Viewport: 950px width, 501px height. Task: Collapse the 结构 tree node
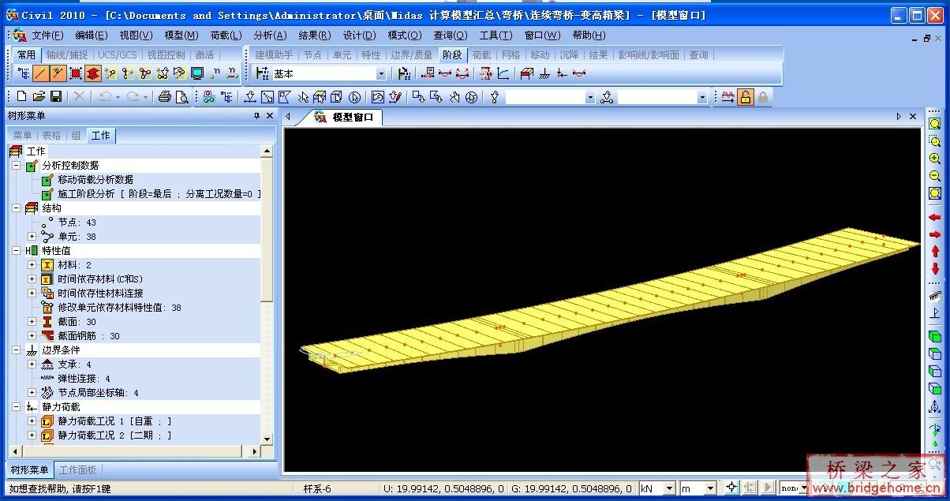[x=17, y=208]
